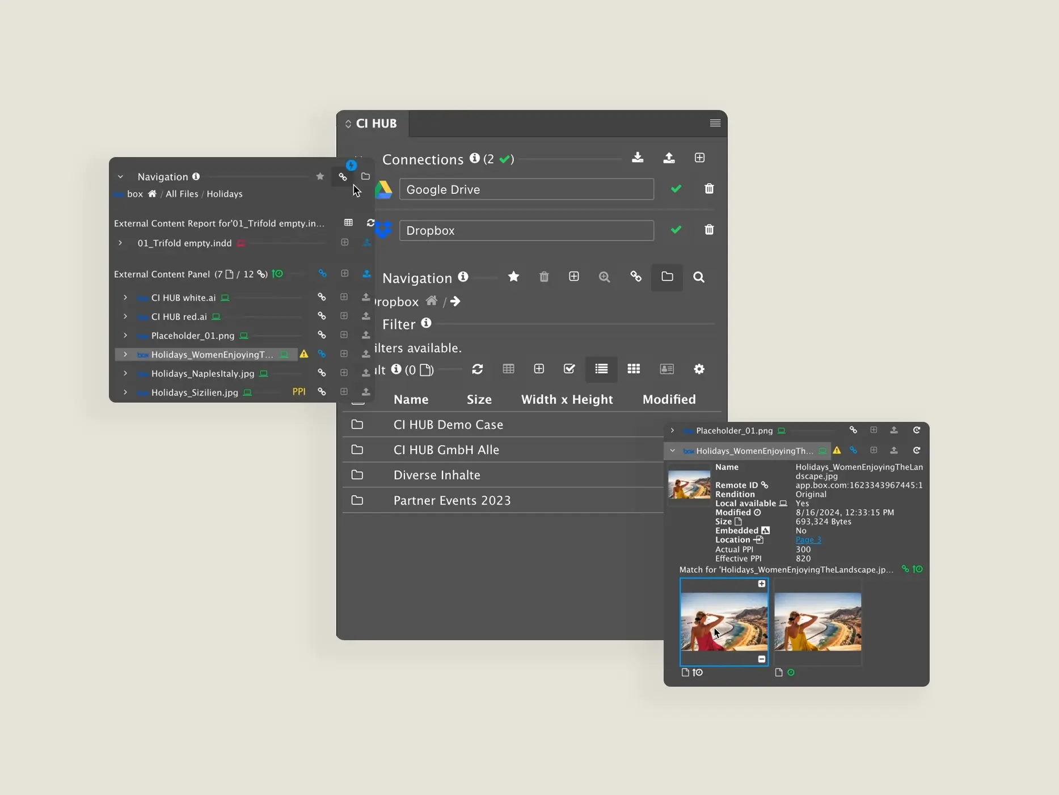Collapse Holidays_WomenEnjoyingTh row in detail panel
This screenshot has height=795, width=1059.
pos(672,451)
